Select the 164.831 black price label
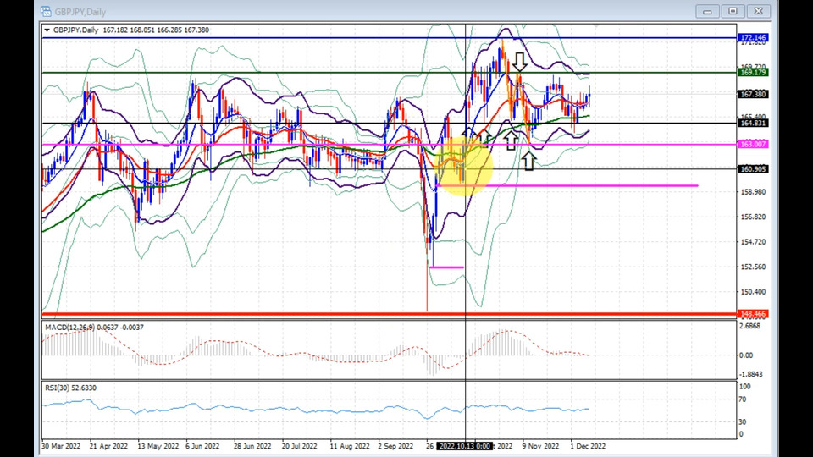813x457 pixels. tap(753, 124)
